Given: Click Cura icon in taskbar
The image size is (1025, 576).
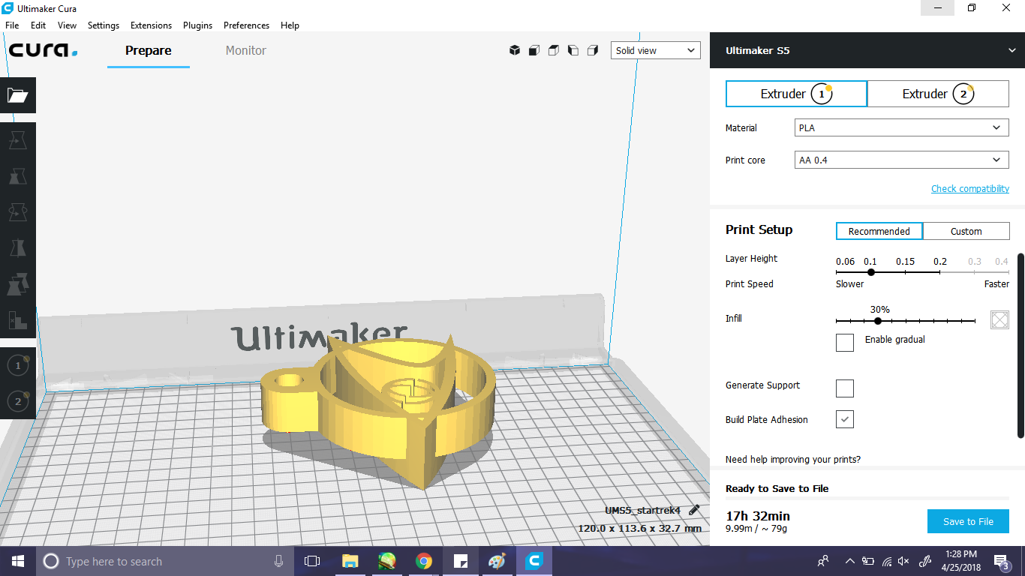Looking at the screenshot, I should point(534,561).
